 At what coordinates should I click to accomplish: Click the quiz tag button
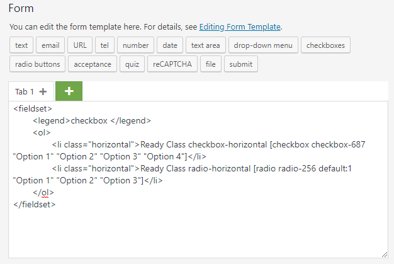132,64
